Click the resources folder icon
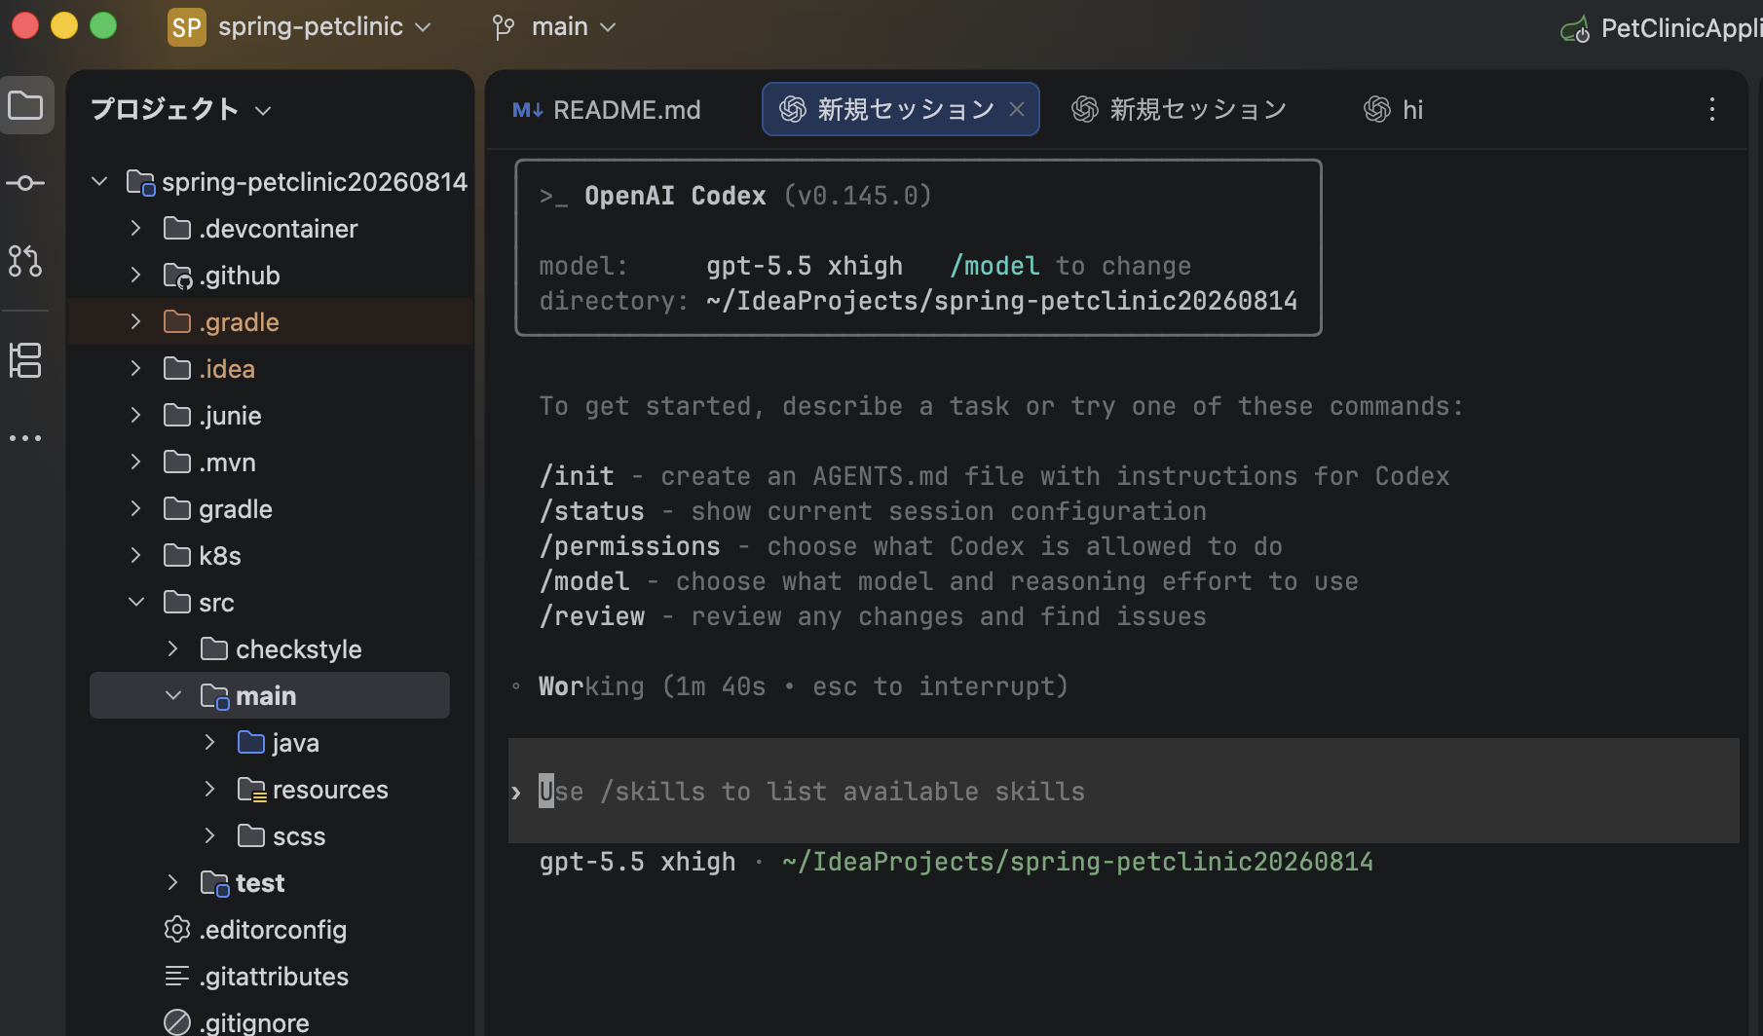Screen dimensions: 1763x1036 coord(252,790)
